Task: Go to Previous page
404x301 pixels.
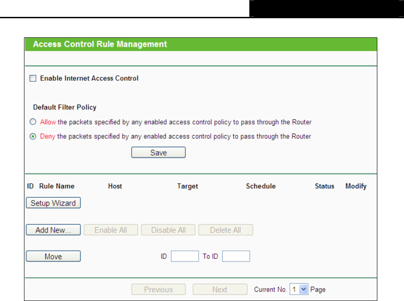Action: 159,289
